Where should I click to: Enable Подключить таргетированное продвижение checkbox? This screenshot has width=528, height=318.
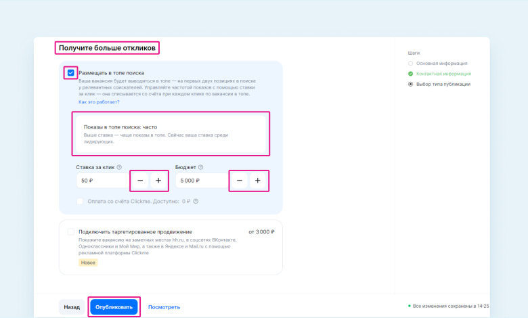pos(71,232)
